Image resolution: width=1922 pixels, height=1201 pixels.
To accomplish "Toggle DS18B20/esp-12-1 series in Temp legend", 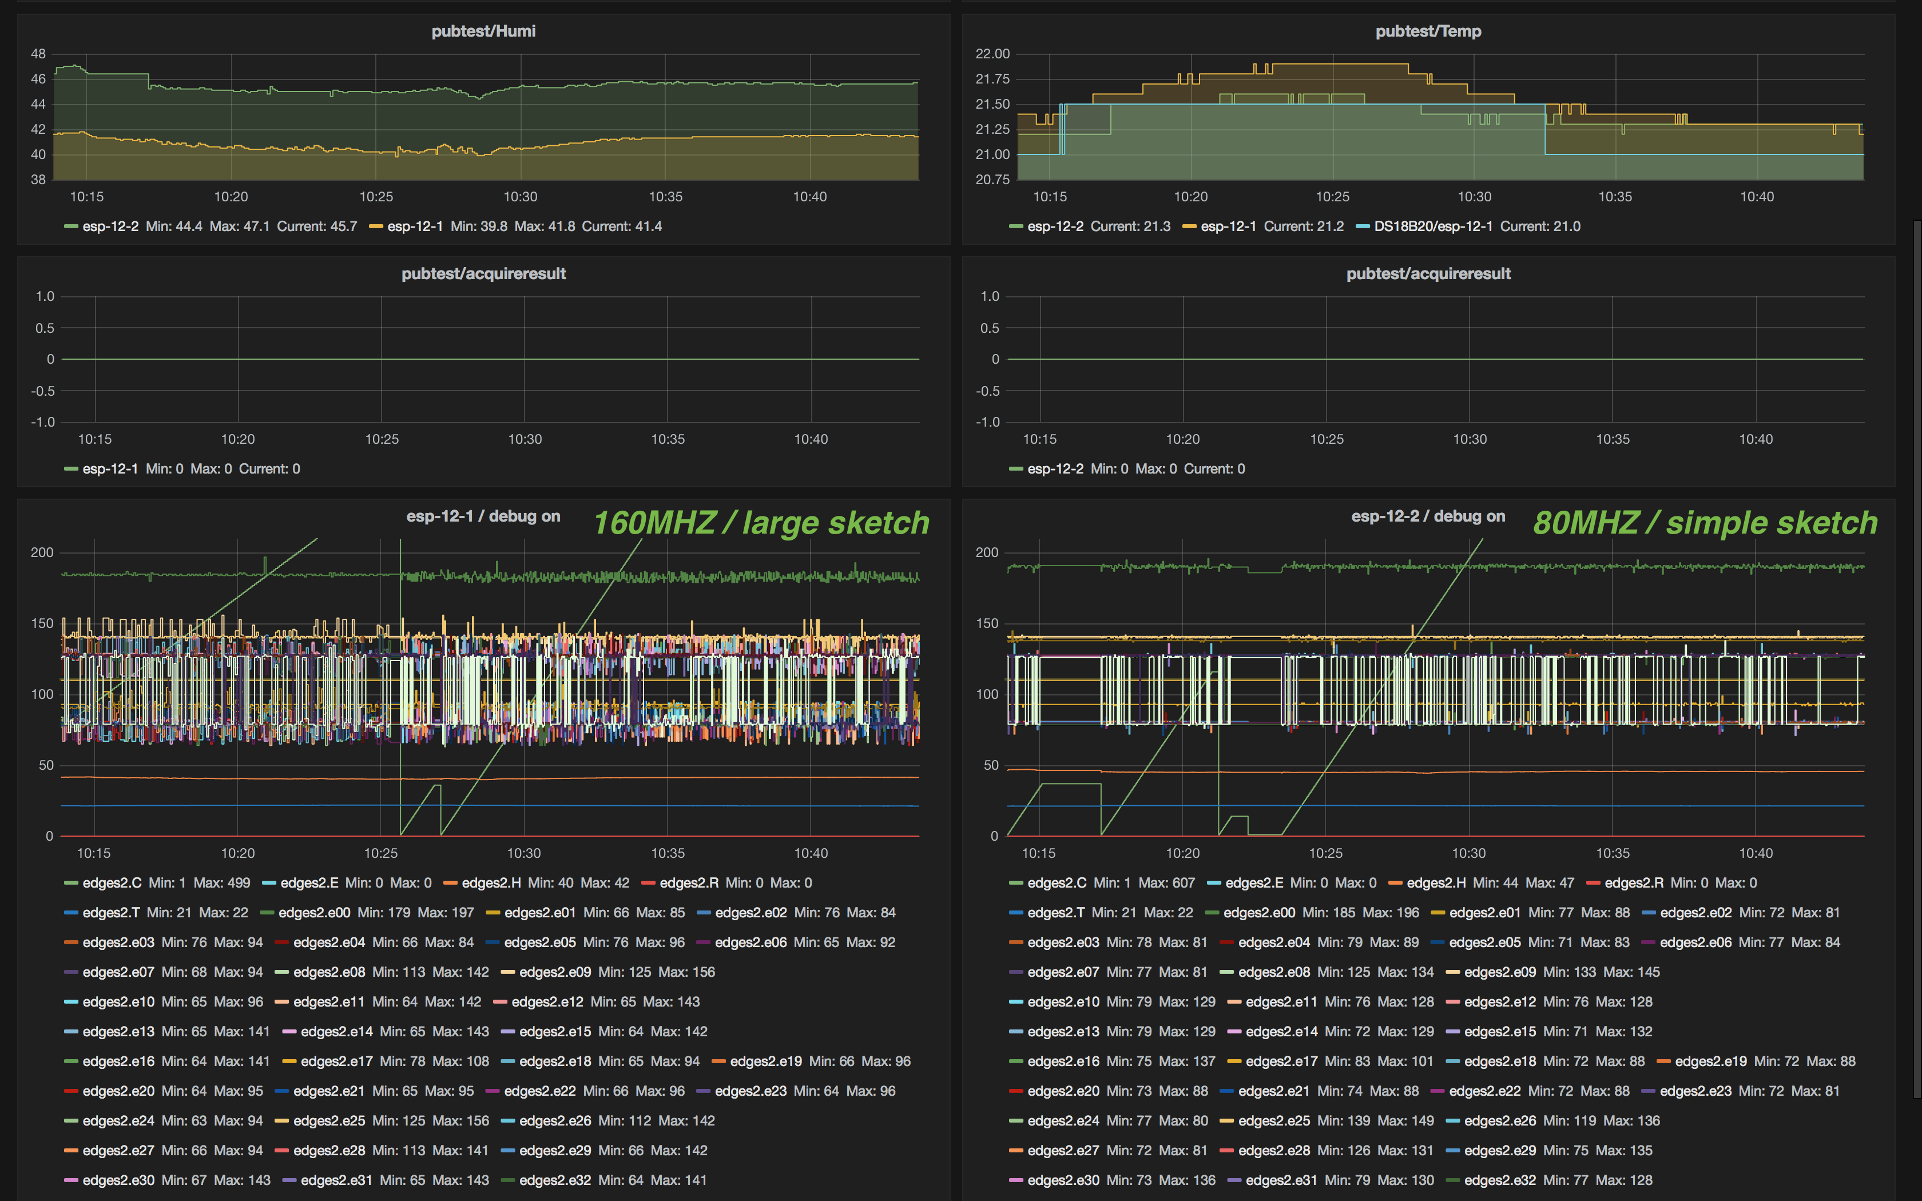I will click(x=1433, y=226).
